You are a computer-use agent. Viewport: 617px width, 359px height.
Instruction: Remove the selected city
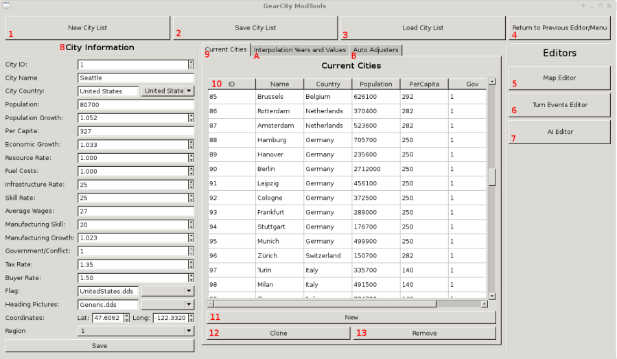(x=424, y=333)
